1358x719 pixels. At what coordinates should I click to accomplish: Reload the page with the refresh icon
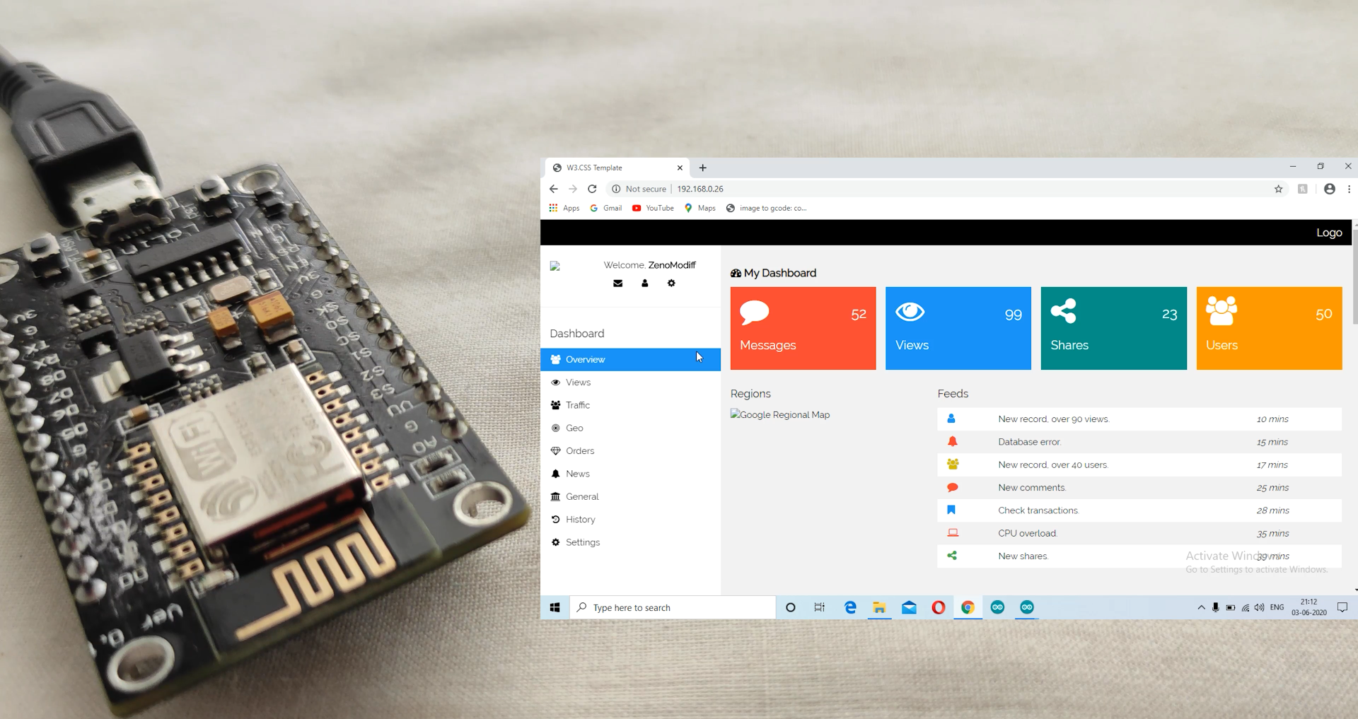point(592,189)
